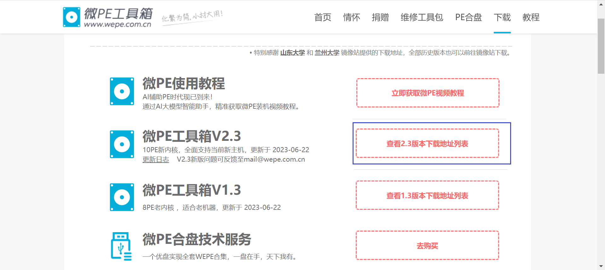Click 查看2.3版本下载地址列表 button
Image resolution: width=605 pixels, height=270 pixels.
click(x=428, y=144)
